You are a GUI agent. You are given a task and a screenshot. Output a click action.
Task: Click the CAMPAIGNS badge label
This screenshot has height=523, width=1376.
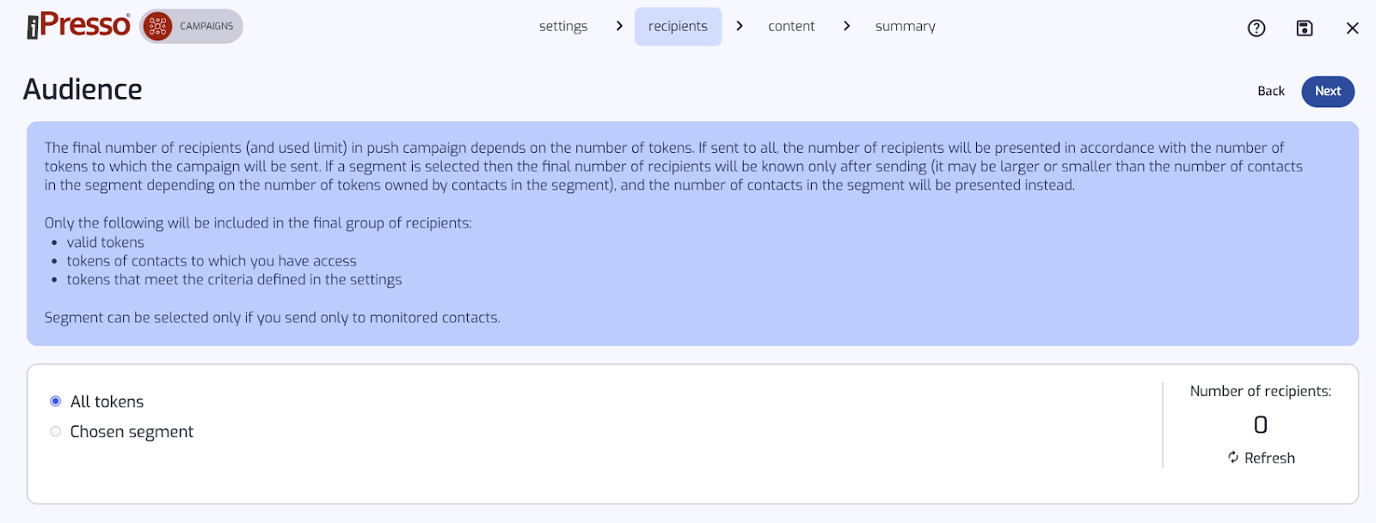coord(206,27)
